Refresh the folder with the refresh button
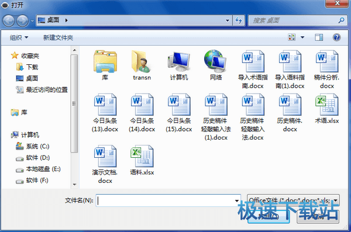The width and height of the screenshot is (351, 232). tap(239, 20)
